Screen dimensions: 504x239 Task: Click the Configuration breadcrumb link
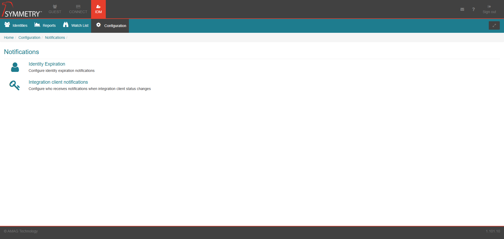click(x=29, y=38)
